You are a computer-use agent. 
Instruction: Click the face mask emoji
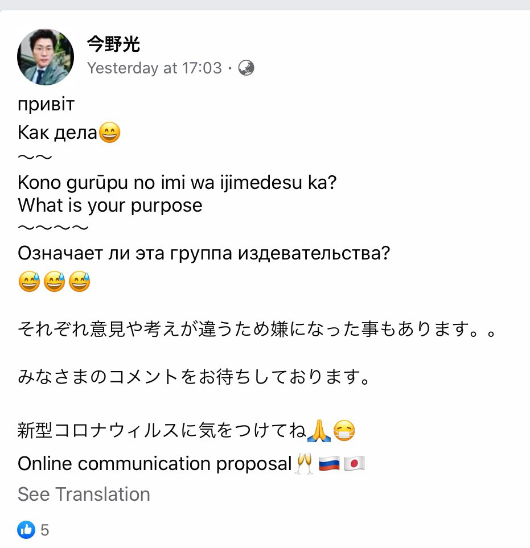[344, 431]
